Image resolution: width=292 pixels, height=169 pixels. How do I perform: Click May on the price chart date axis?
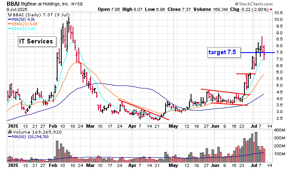pyautogui.click(x=174, y=126)
